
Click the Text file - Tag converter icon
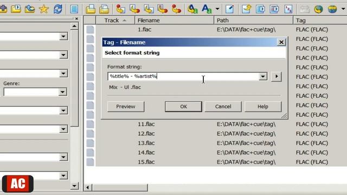[162, 9]
